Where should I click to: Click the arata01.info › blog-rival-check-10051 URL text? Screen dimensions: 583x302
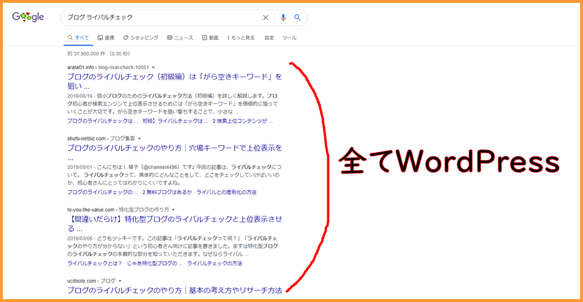coord(108,67)
